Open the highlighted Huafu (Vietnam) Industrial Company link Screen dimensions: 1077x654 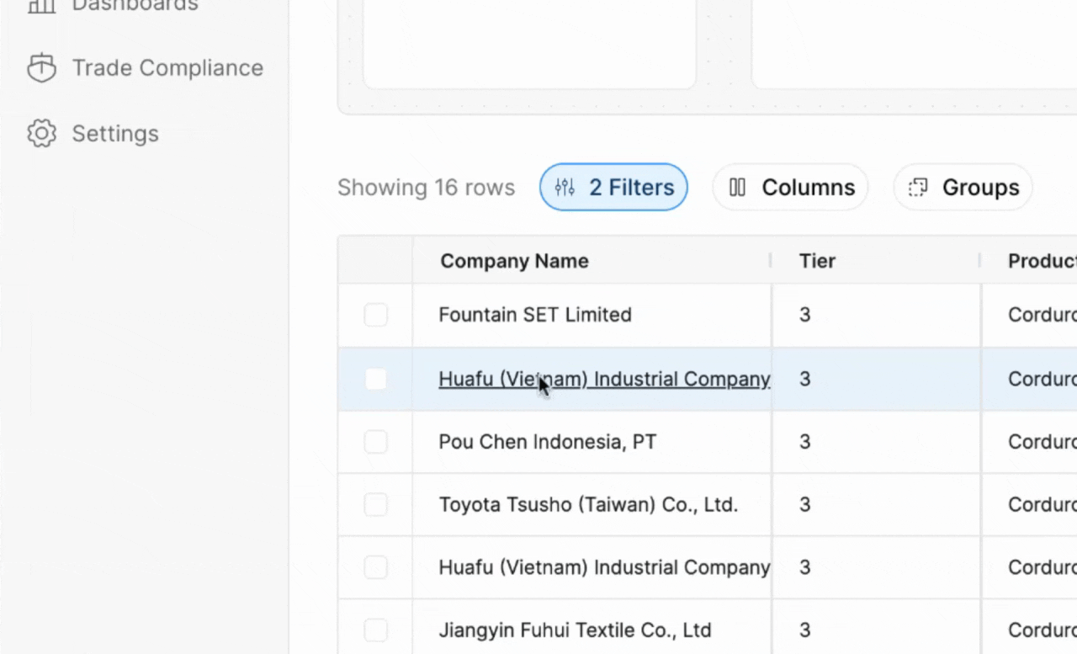pyautogui.click(x=603, y=380)
